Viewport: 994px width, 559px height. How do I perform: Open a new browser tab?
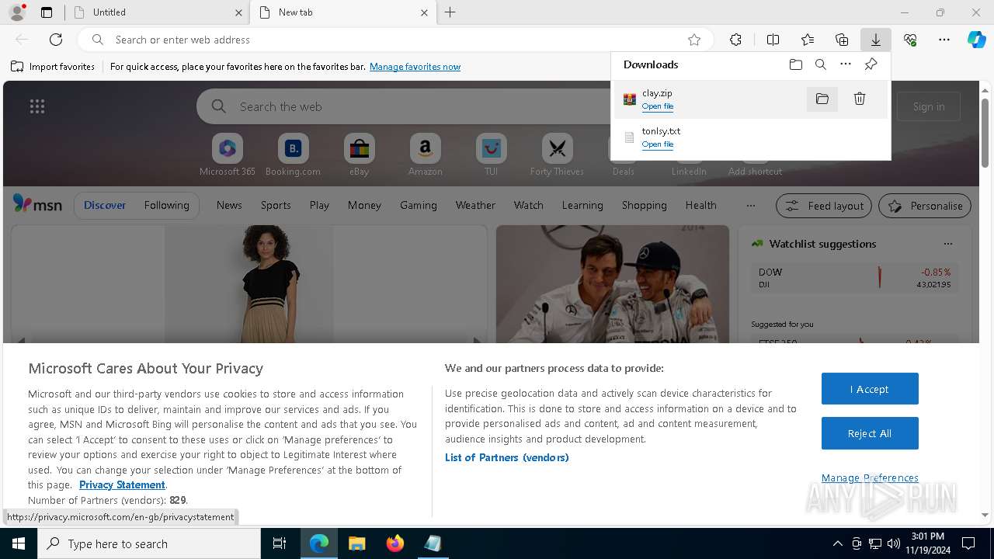450,12
